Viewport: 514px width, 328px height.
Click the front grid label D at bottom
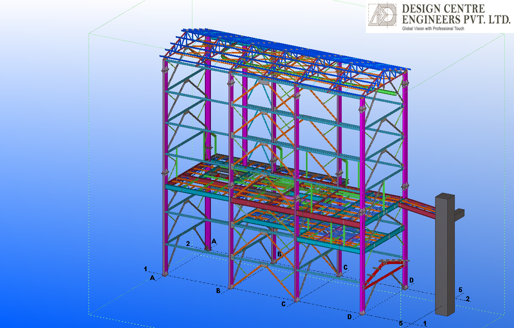349,317
